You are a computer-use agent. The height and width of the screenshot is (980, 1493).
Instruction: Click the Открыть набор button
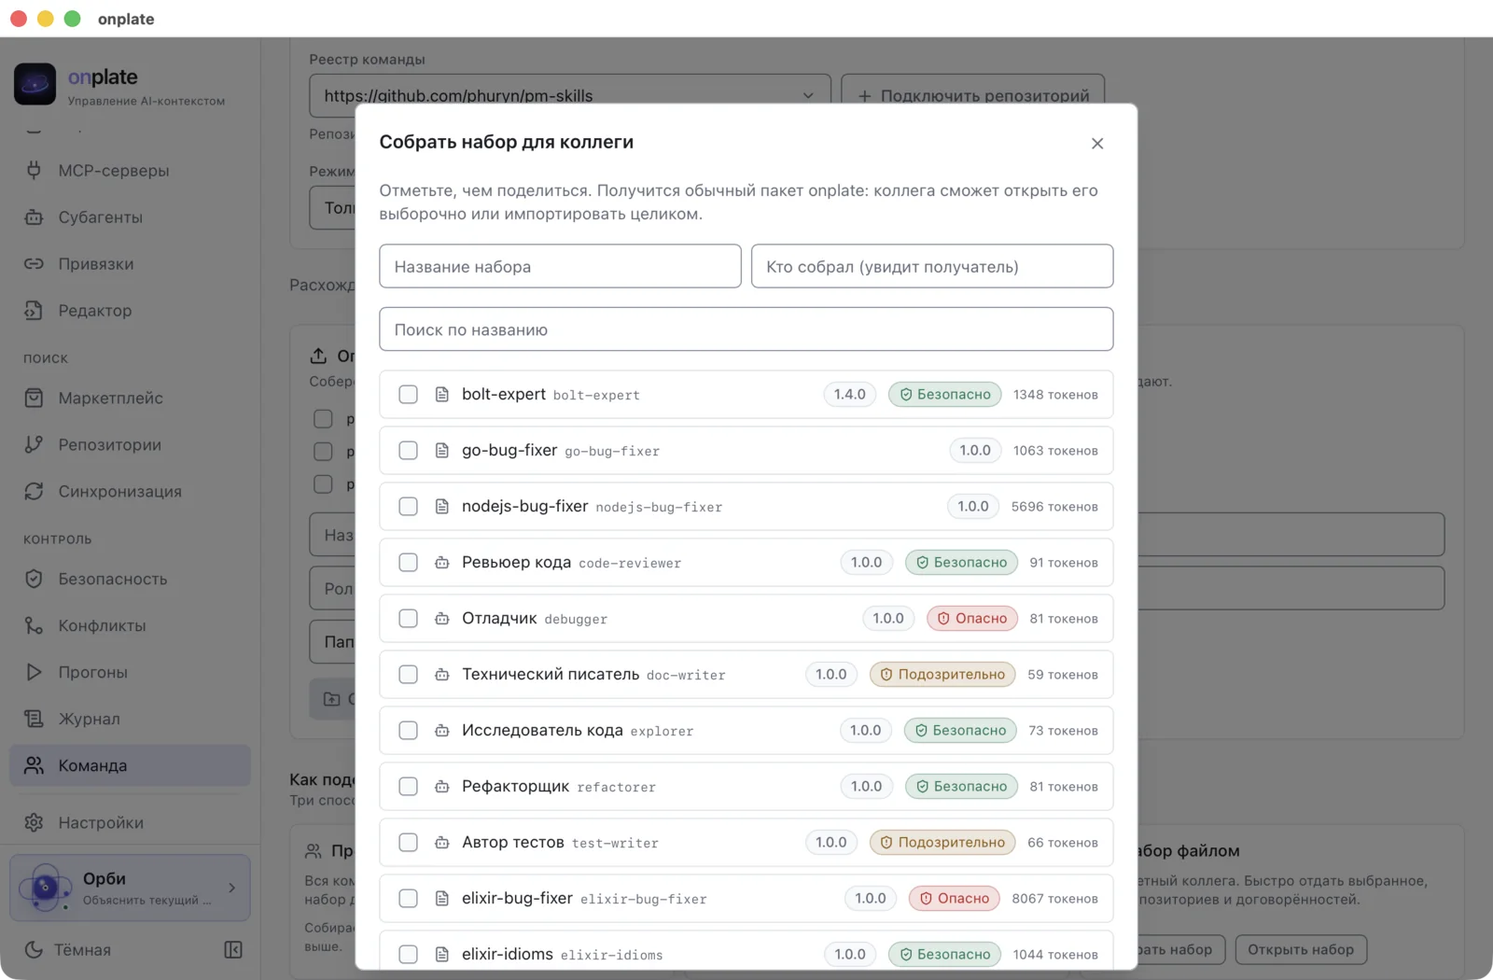coord(1301,950)
